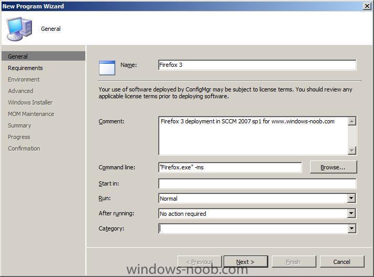Screen dimensions: 374x277
Task: Select Advanced in the wizard sidebar
Action: [20, 91]
